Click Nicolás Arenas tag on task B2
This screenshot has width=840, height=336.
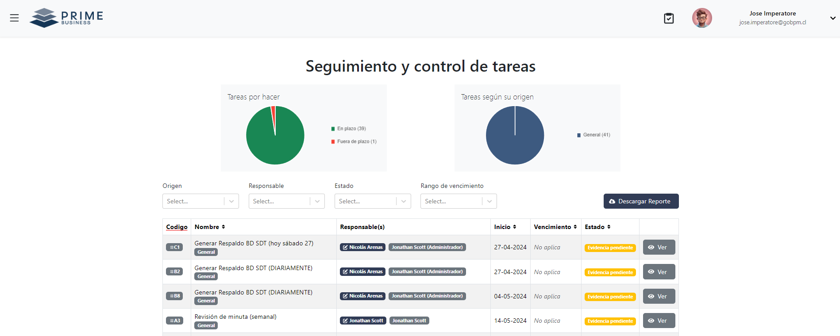point(362,271)
